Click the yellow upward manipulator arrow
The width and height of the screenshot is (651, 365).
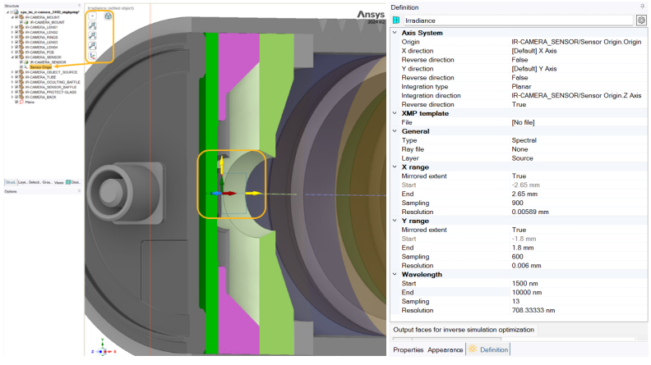point(222,165)
